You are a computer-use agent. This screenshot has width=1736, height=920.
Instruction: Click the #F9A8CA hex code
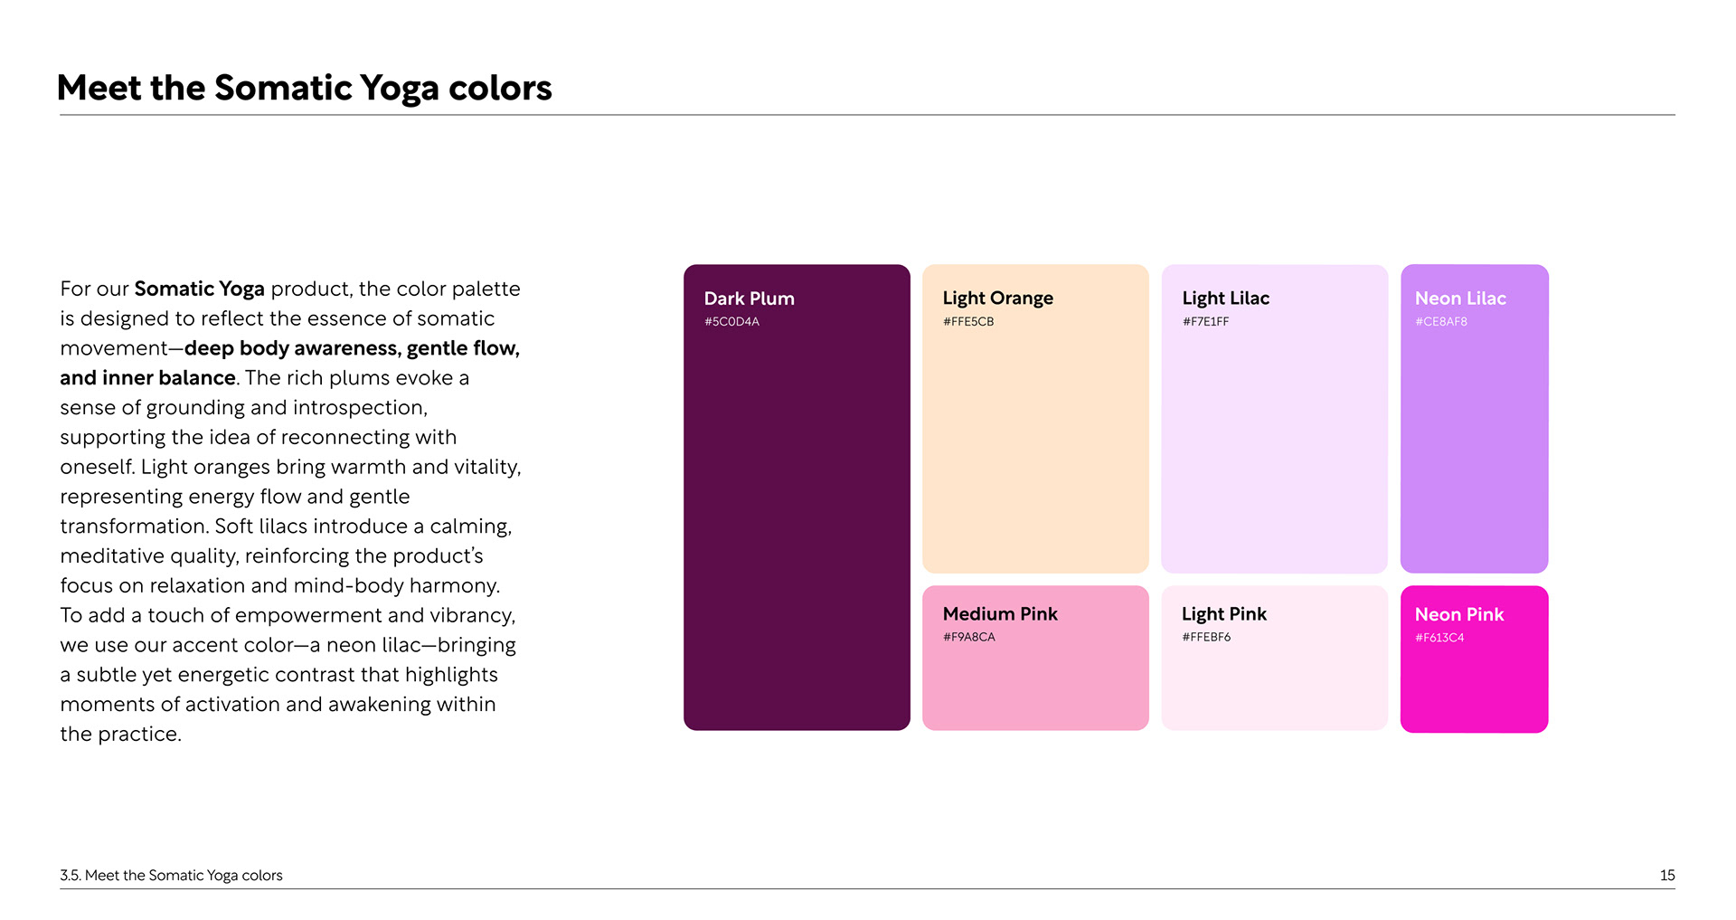[969, 637]
